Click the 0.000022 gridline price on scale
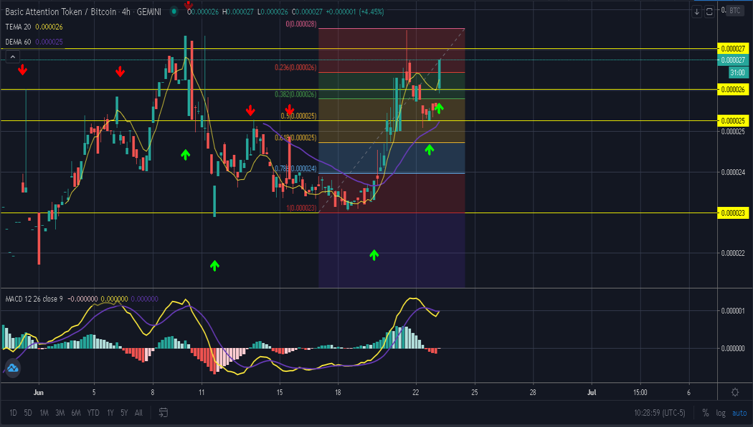Image resolution: width=753 pixels, height=427 pixels. [732, 253]
